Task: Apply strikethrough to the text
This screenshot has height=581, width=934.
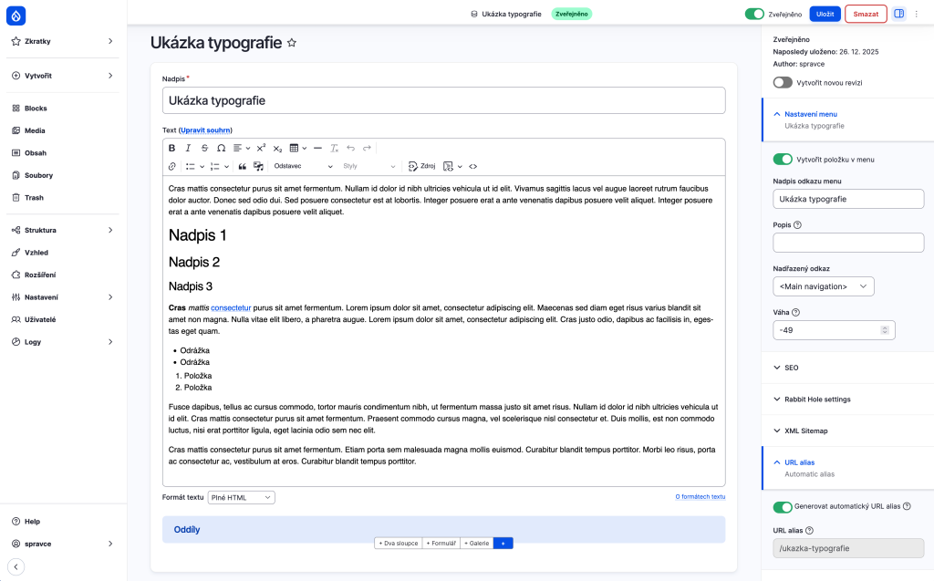Action: pos(203,149)
